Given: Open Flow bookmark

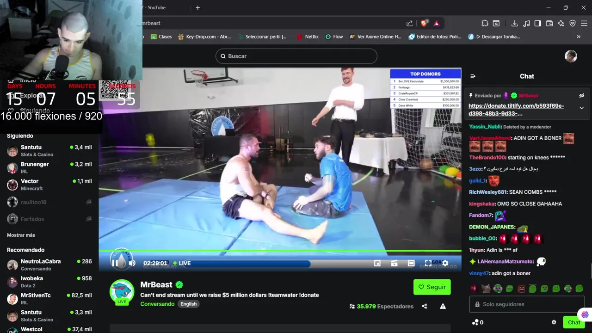Looking at the screenshot, I should tap(334, 37).
